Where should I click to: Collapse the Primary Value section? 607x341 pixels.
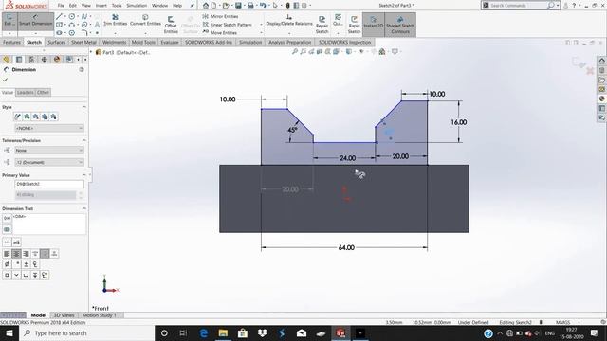point(84,175)
